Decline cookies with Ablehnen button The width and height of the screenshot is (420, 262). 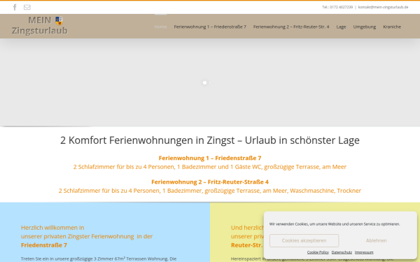point(377,240)
